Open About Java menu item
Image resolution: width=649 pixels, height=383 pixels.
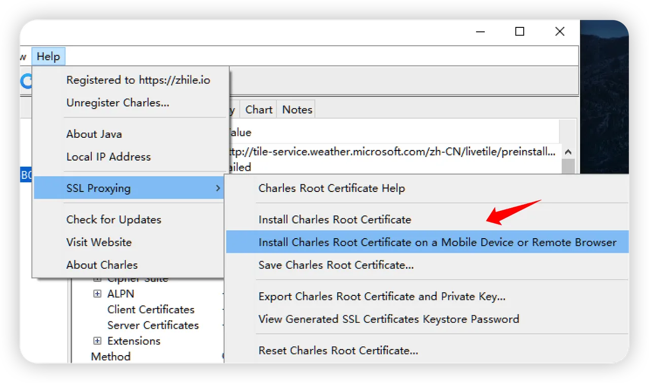coord(94,134)
